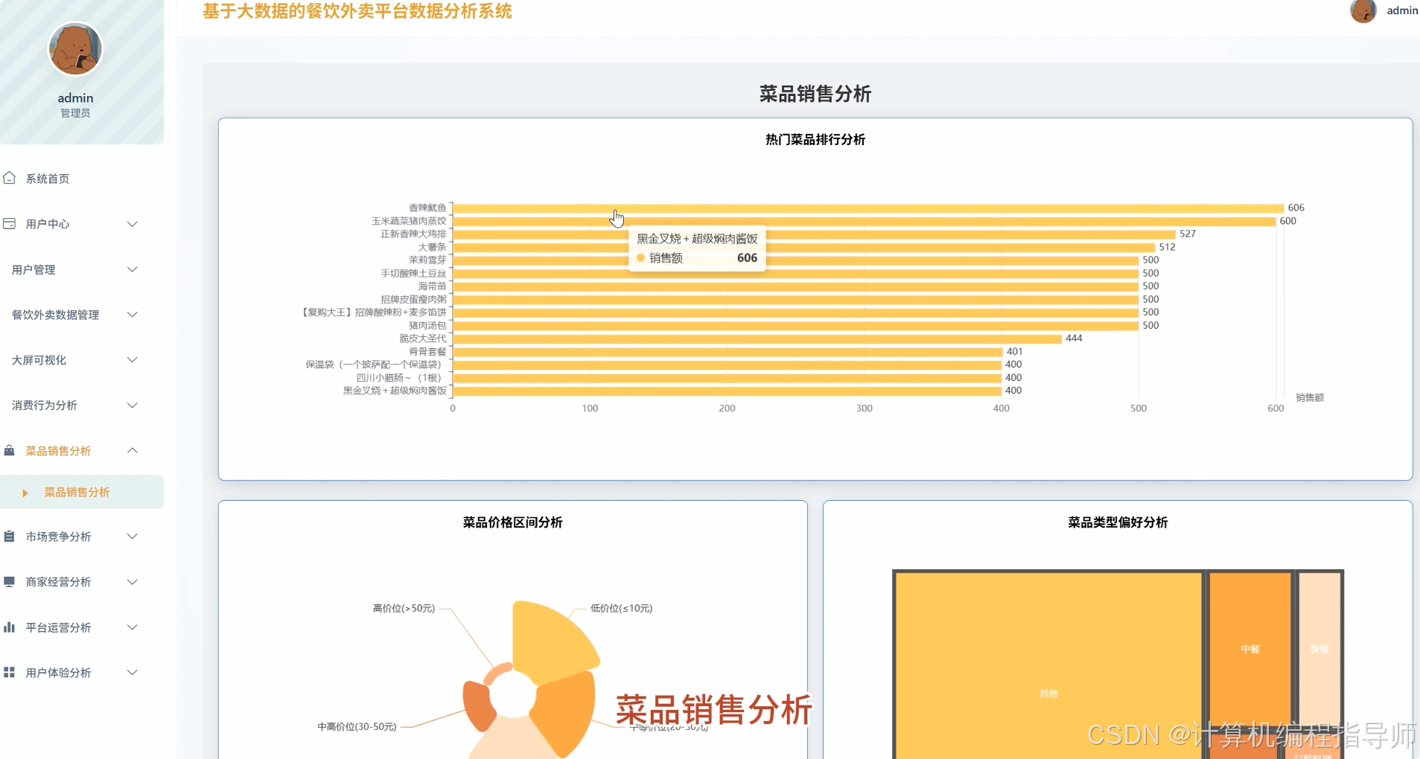Image resolution: width=1420 pixels, height=759 pixels.
Task: Click the 菜品销售分析 lock-shaped sidebar icon
Action: 9,451
